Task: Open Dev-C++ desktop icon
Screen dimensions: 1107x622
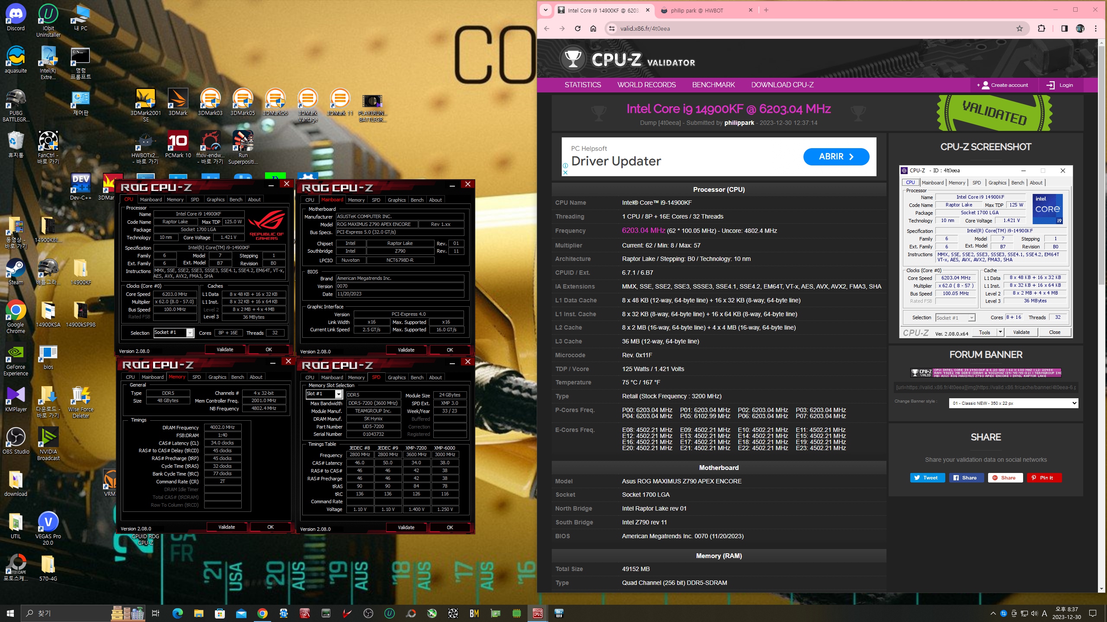Action: (81, 187)
